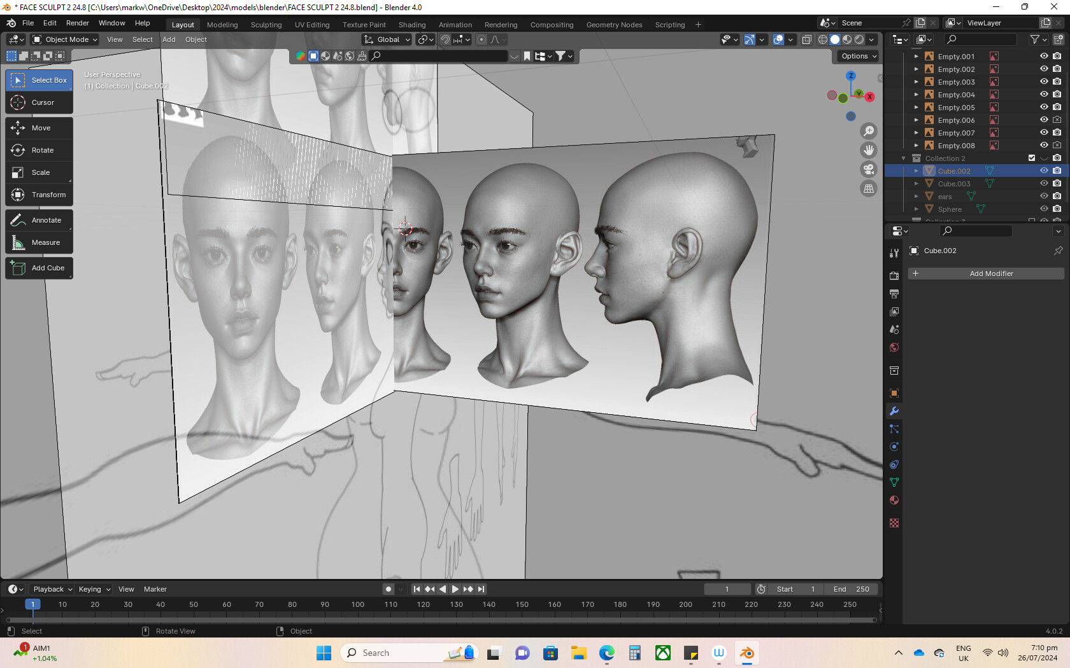Expand the viewport Options dropdown

coord(859,56)
